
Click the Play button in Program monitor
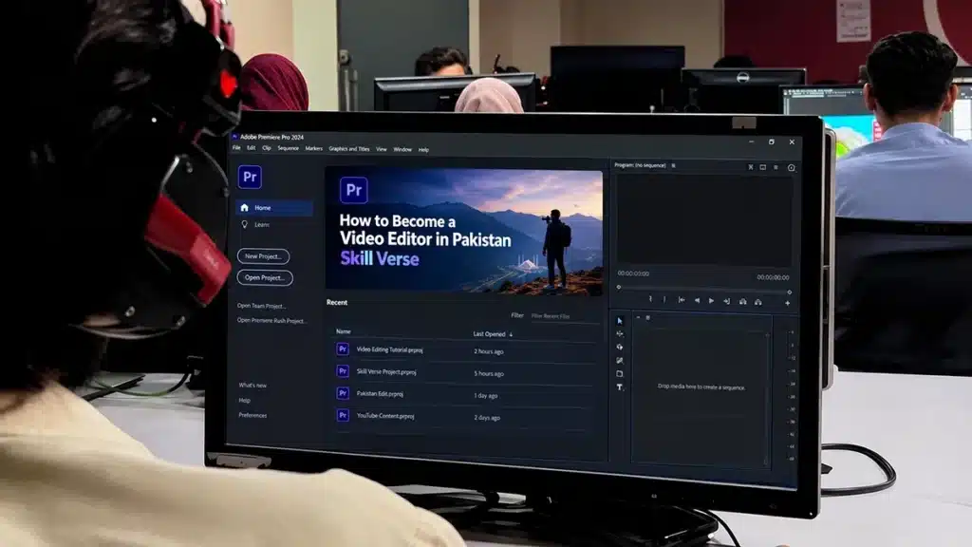pos(711,301)
